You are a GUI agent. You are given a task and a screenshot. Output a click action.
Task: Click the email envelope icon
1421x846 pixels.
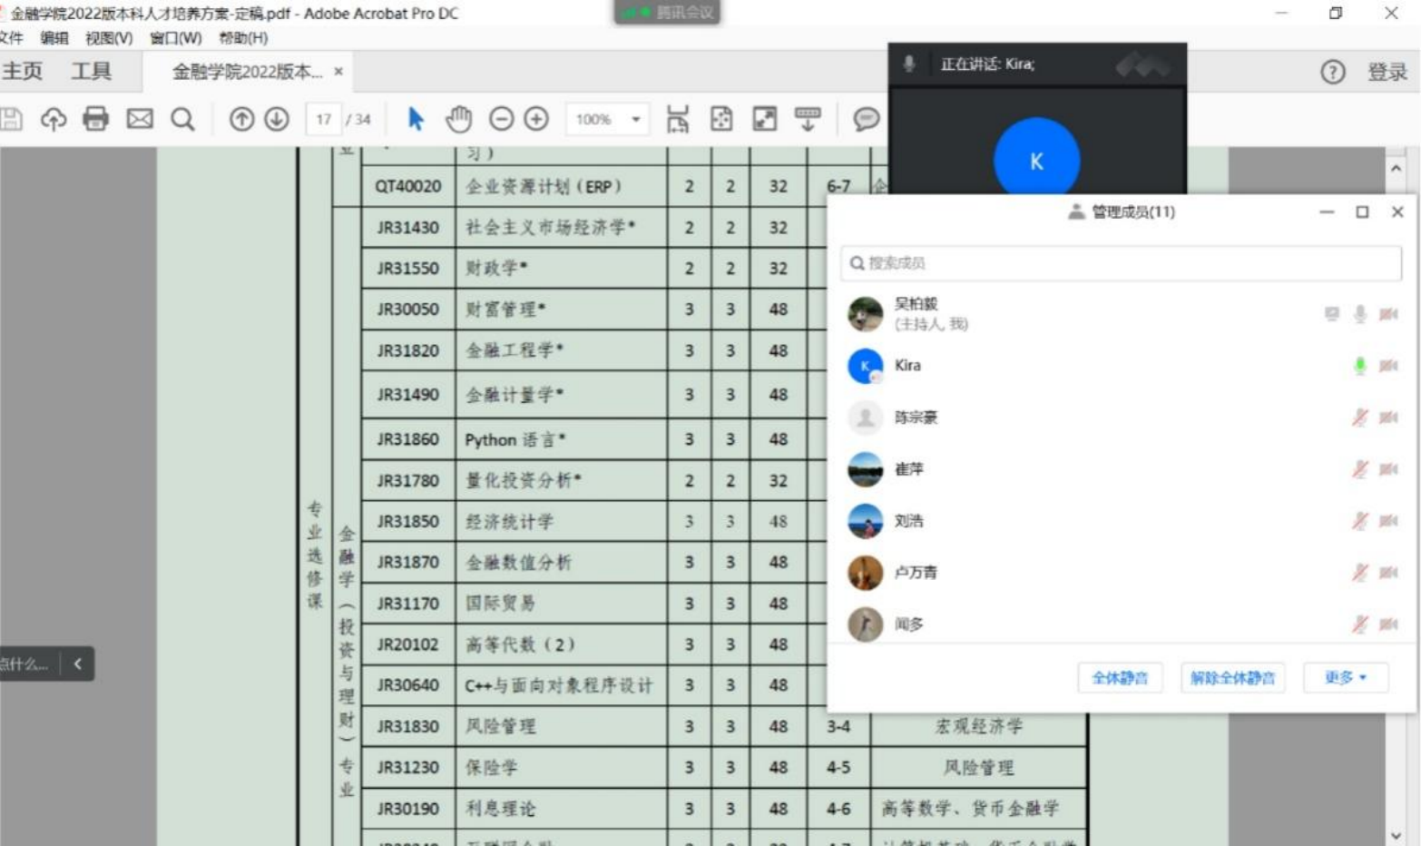point(139,119)
